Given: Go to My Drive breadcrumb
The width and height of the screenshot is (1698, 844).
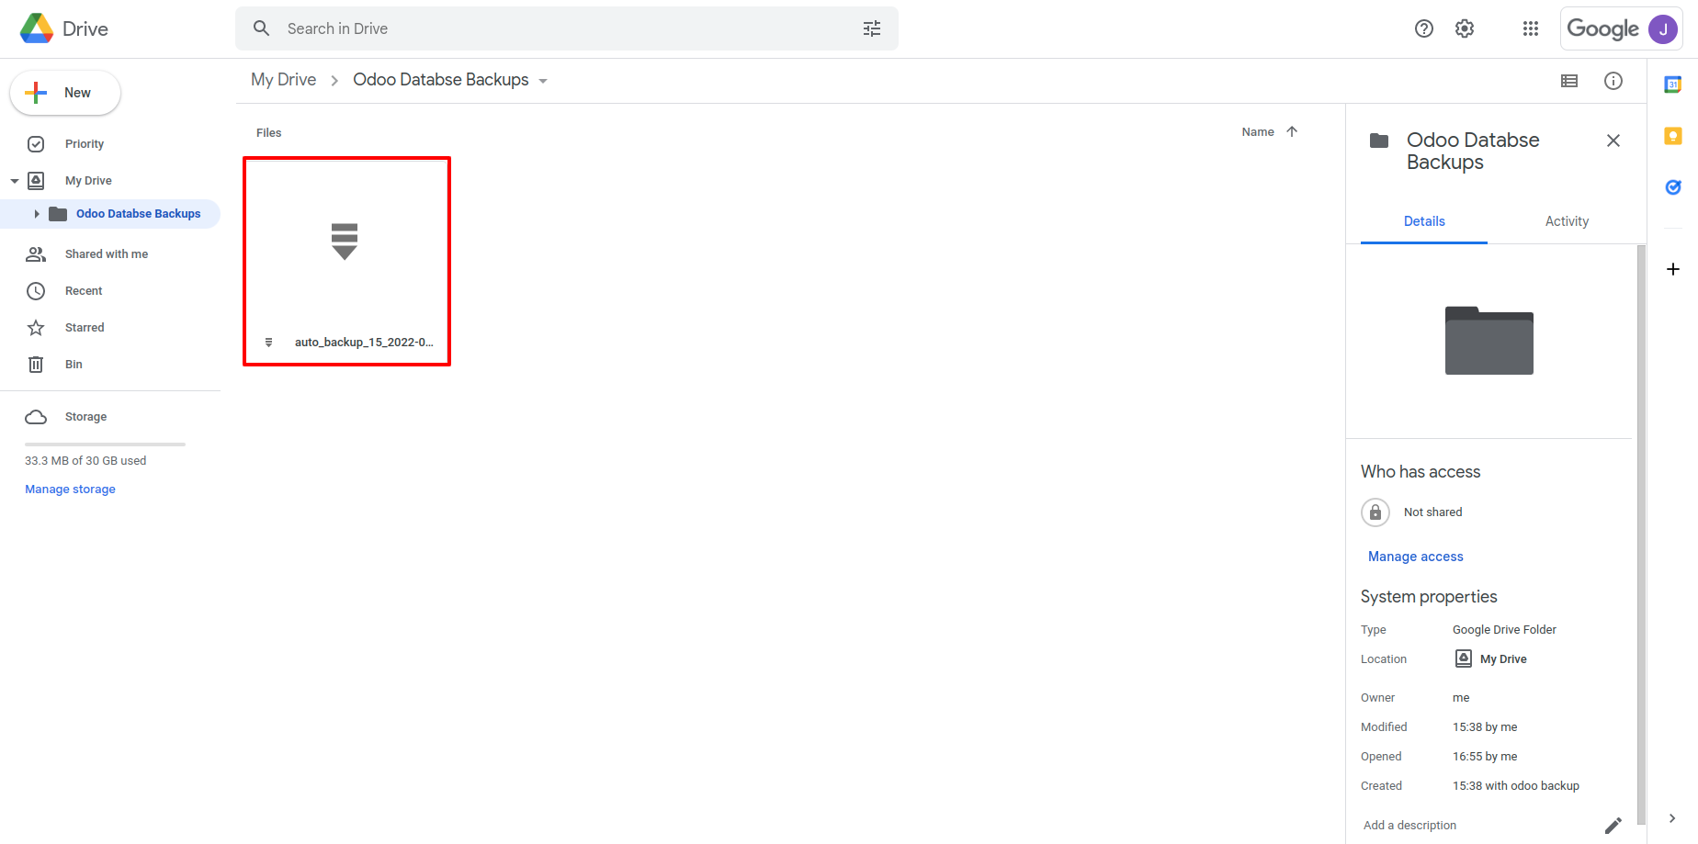Looking at the screenshot, I should [x=284, y=80].
